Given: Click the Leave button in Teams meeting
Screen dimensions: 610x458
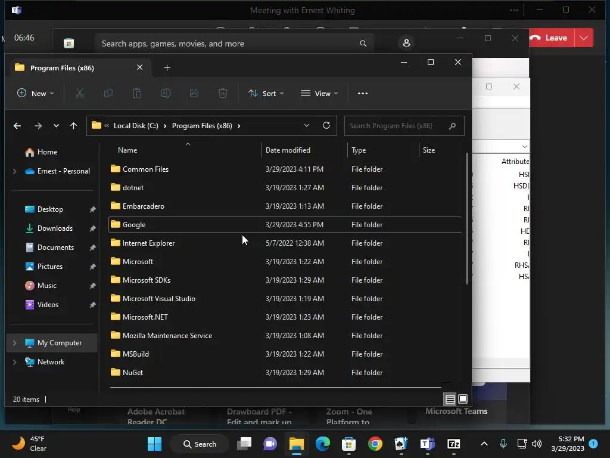Looking at the screenshot, I should 551,38.
